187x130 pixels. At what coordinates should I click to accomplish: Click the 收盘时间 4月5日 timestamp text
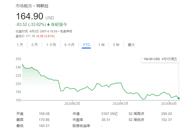coord(37,31)
